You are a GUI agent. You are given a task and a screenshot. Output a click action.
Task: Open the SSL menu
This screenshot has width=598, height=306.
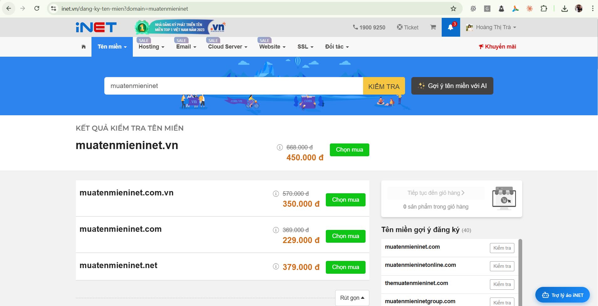pyautogui.click(x=305, y=47)
